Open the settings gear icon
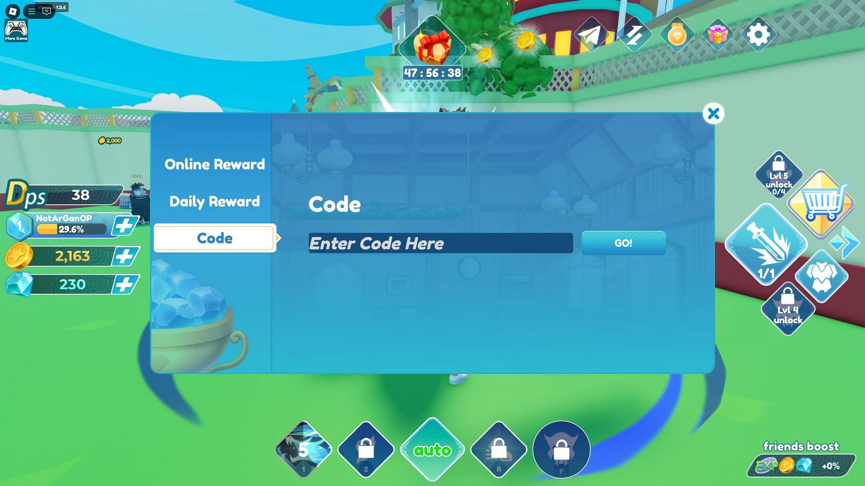 [x=760, y=34]
